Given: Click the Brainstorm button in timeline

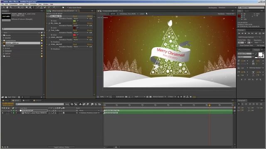Looking at the screenshot, I should pyautogui.click(x=92, y=104).
